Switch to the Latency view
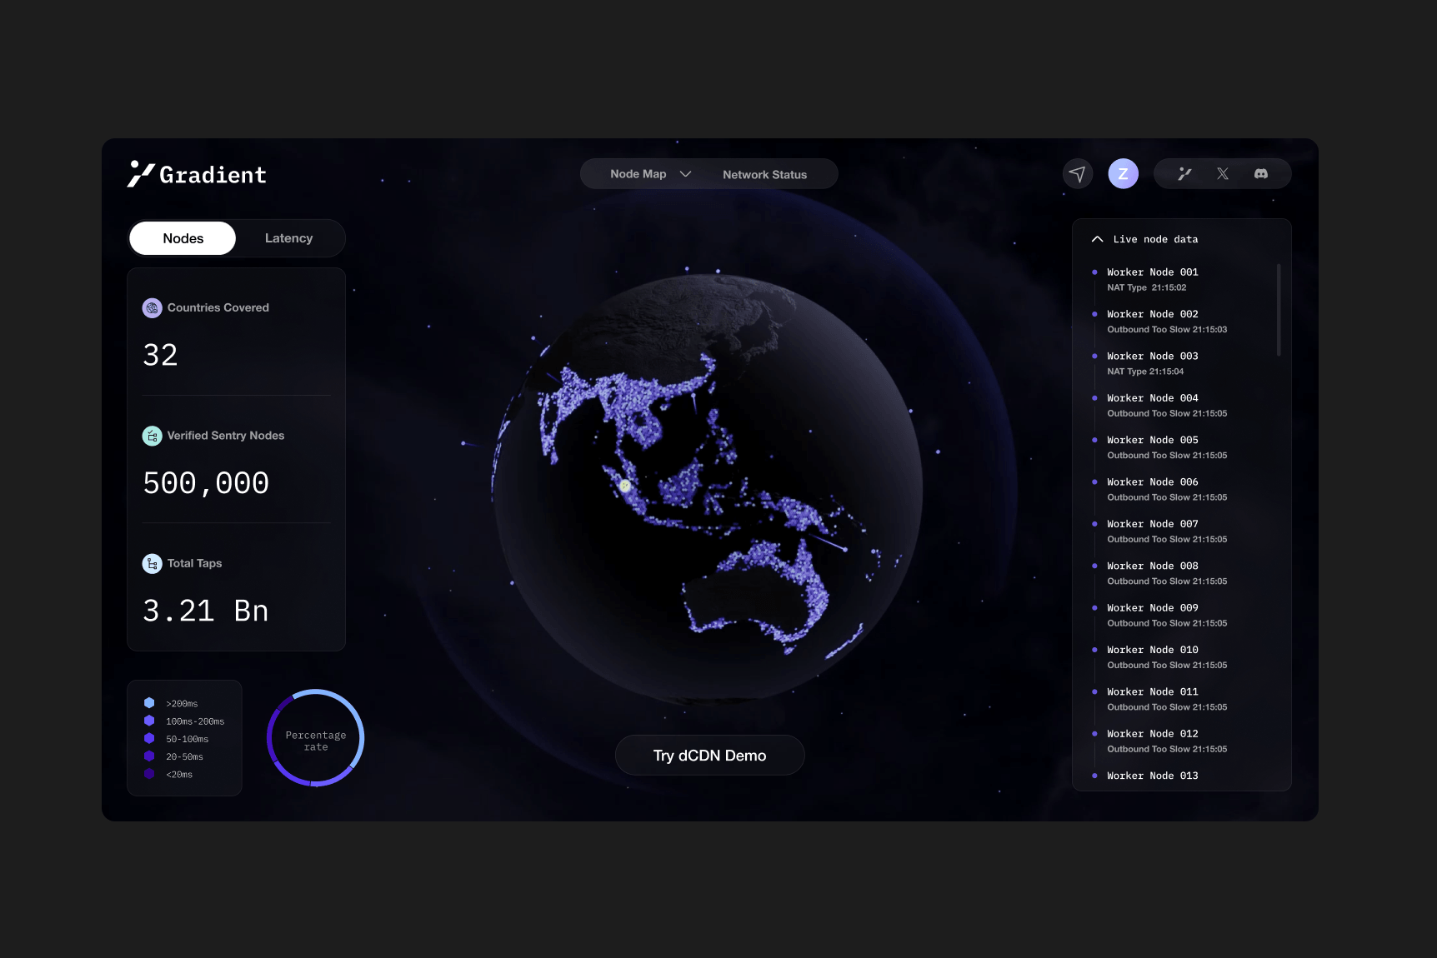Viewport: 1437px width, 958px height. [x=289, y=238]
